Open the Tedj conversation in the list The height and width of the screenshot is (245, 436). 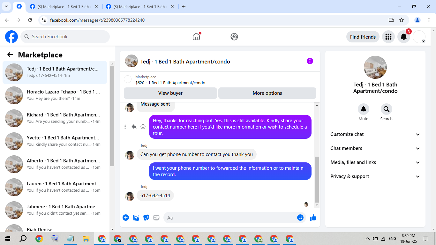[x=55, y=72]
